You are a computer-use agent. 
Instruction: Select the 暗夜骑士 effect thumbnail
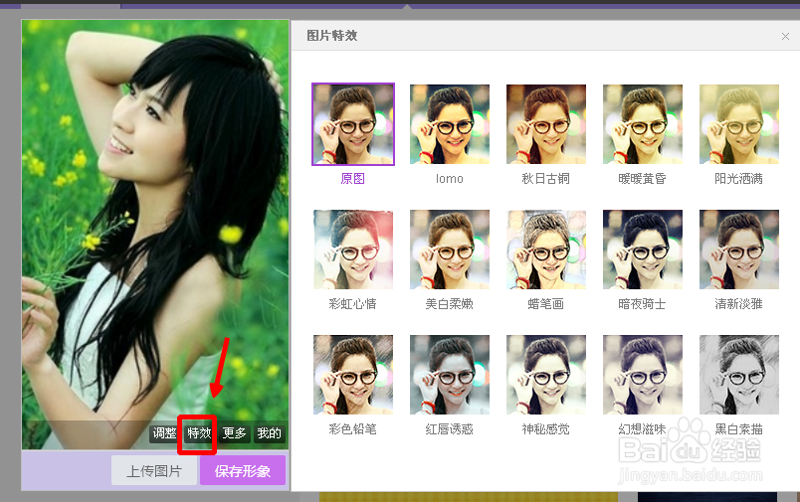(x=643, y=250)
